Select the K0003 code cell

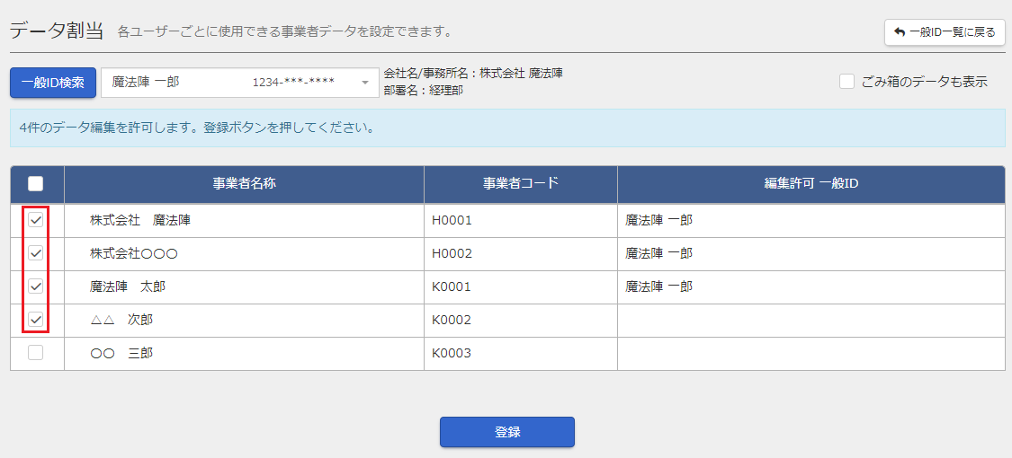pyautogui.click(x=521, y=353)
